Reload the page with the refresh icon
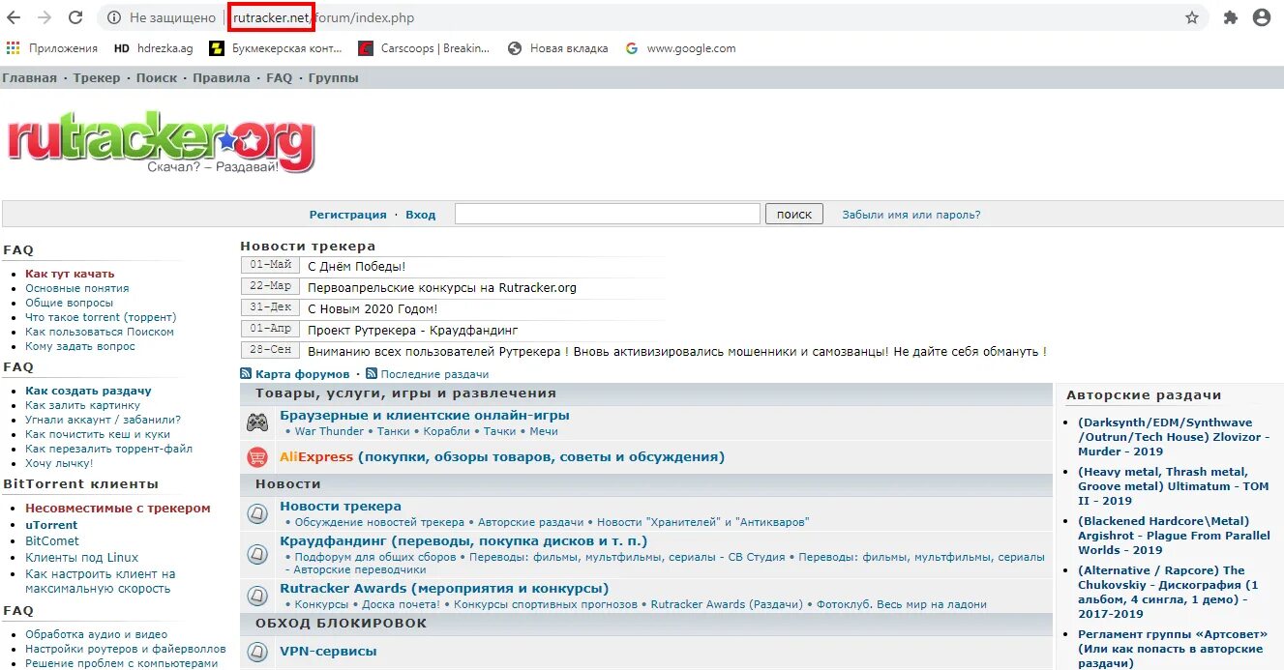1284x670 pixels. tap(75, 17)
